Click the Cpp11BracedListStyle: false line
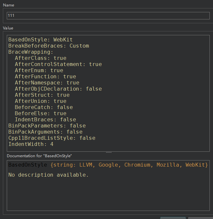The width and height of the screenshot is (213, 219). pos(52,138)
